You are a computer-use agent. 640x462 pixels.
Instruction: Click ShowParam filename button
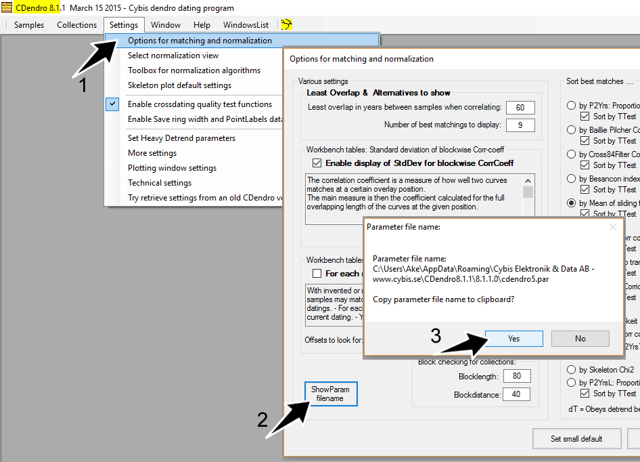tap(331, 394)
